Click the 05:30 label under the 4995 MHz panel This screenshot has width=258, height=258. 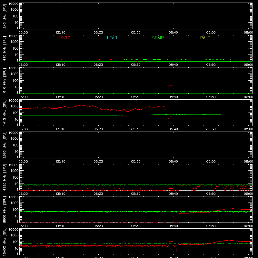point(136,194)
